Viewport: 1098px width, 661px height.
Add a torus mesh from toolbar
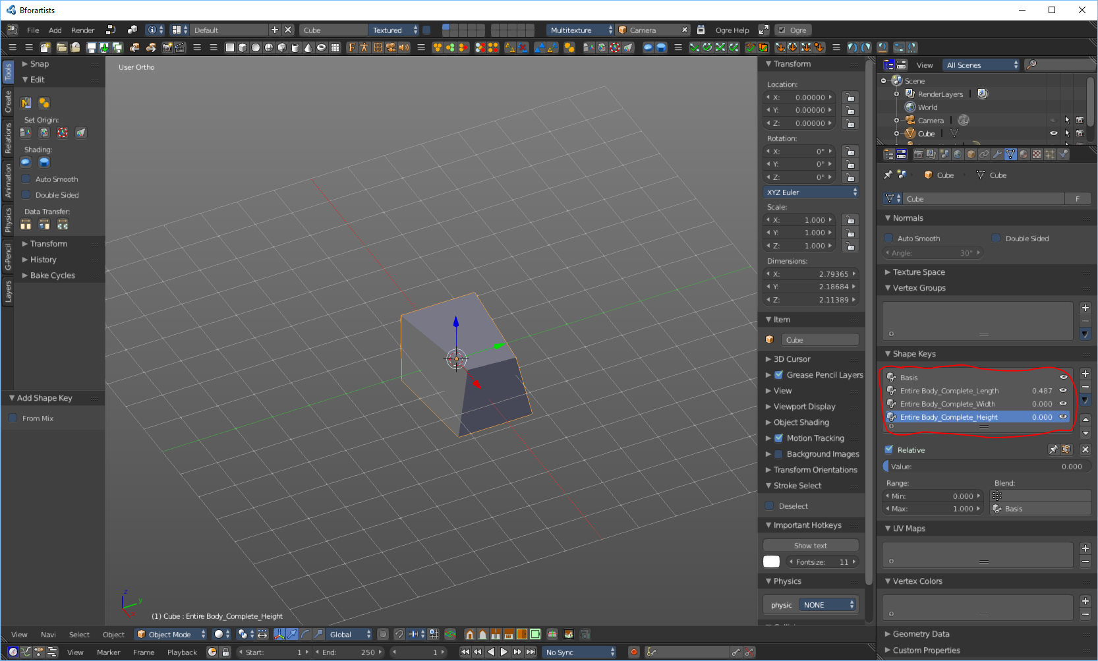[321, 47]
